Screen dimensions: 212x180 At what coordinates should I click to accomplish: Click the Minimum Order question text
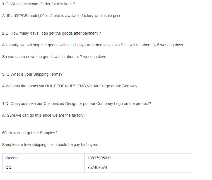pyautogui.click(x=38, y=4)
